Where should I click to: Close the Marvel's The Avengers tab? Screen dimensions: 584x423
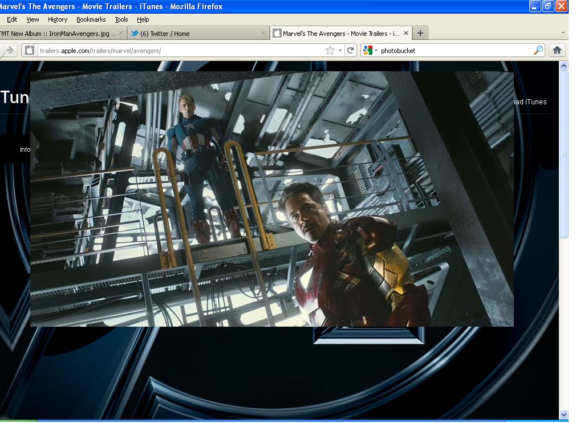[x=405, y=33]
